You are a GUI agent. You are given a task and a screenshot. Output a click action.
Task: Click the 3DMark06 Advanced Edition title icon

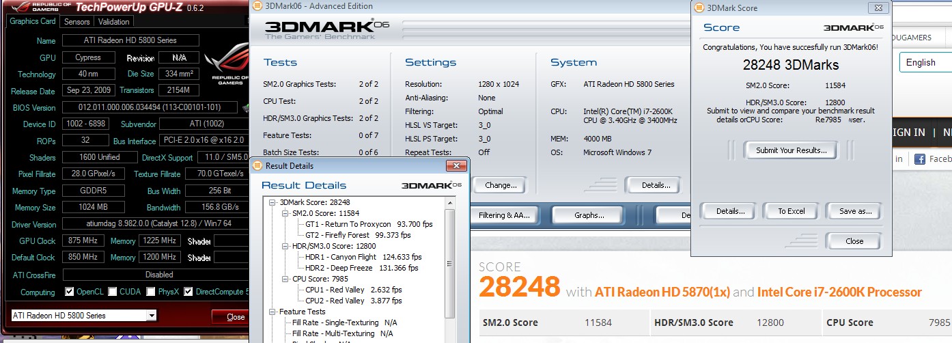tap(256, 6)
